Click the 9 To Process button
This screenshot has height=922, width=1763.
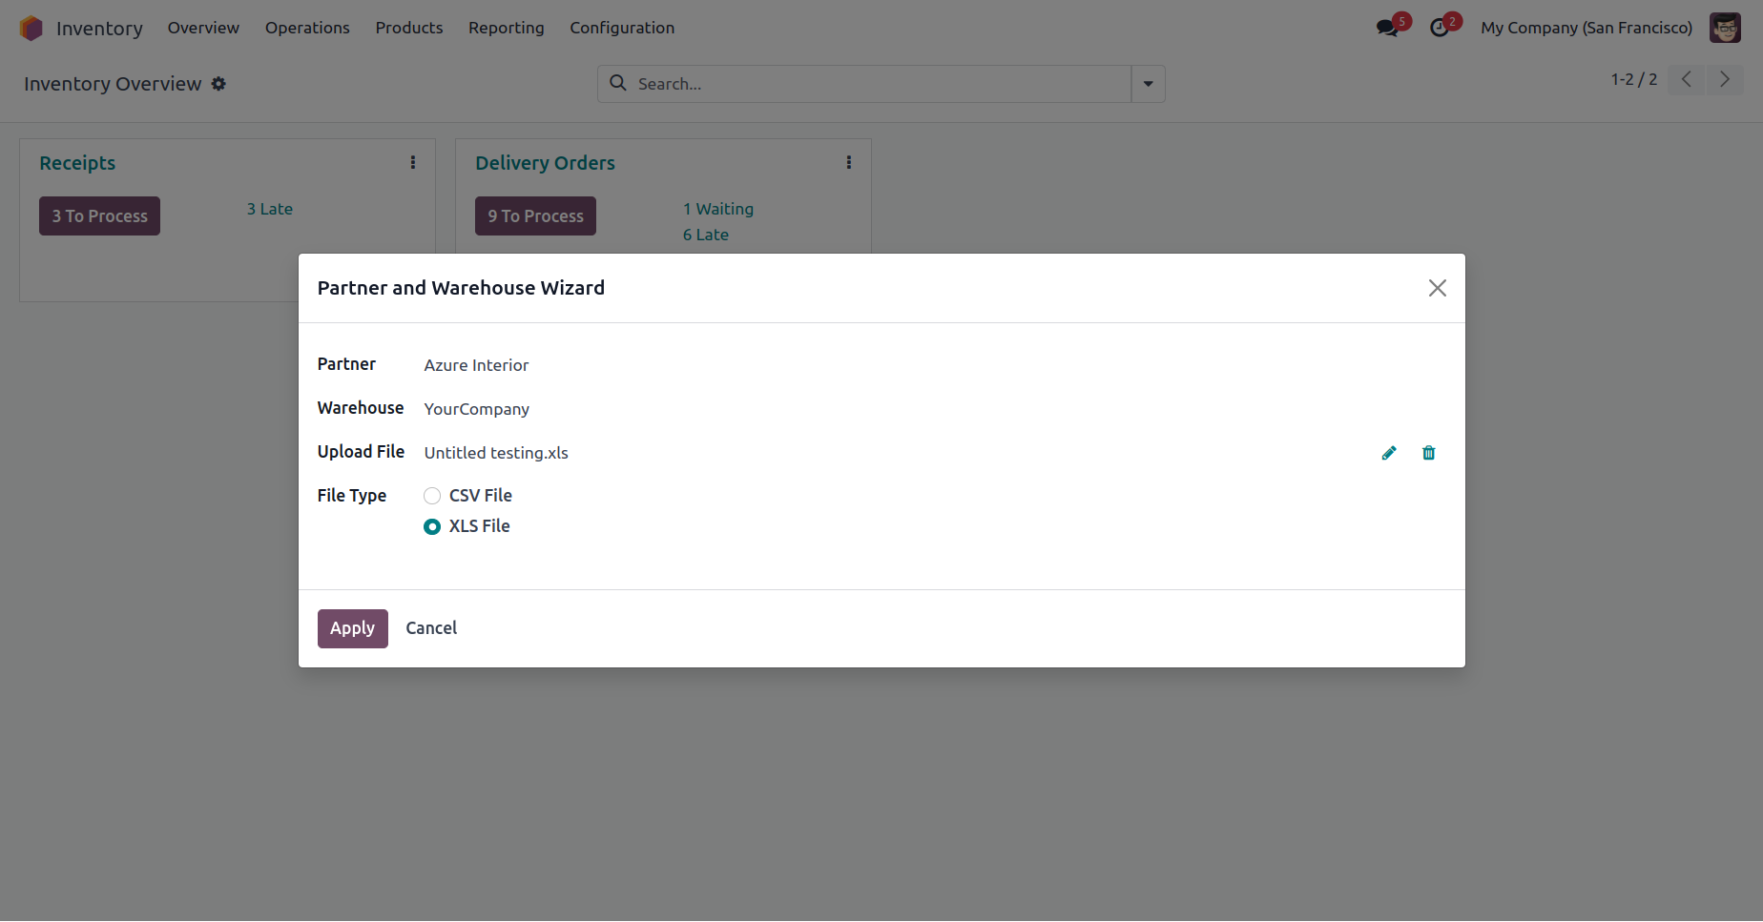pyautogui.click(x=535, y=216)
